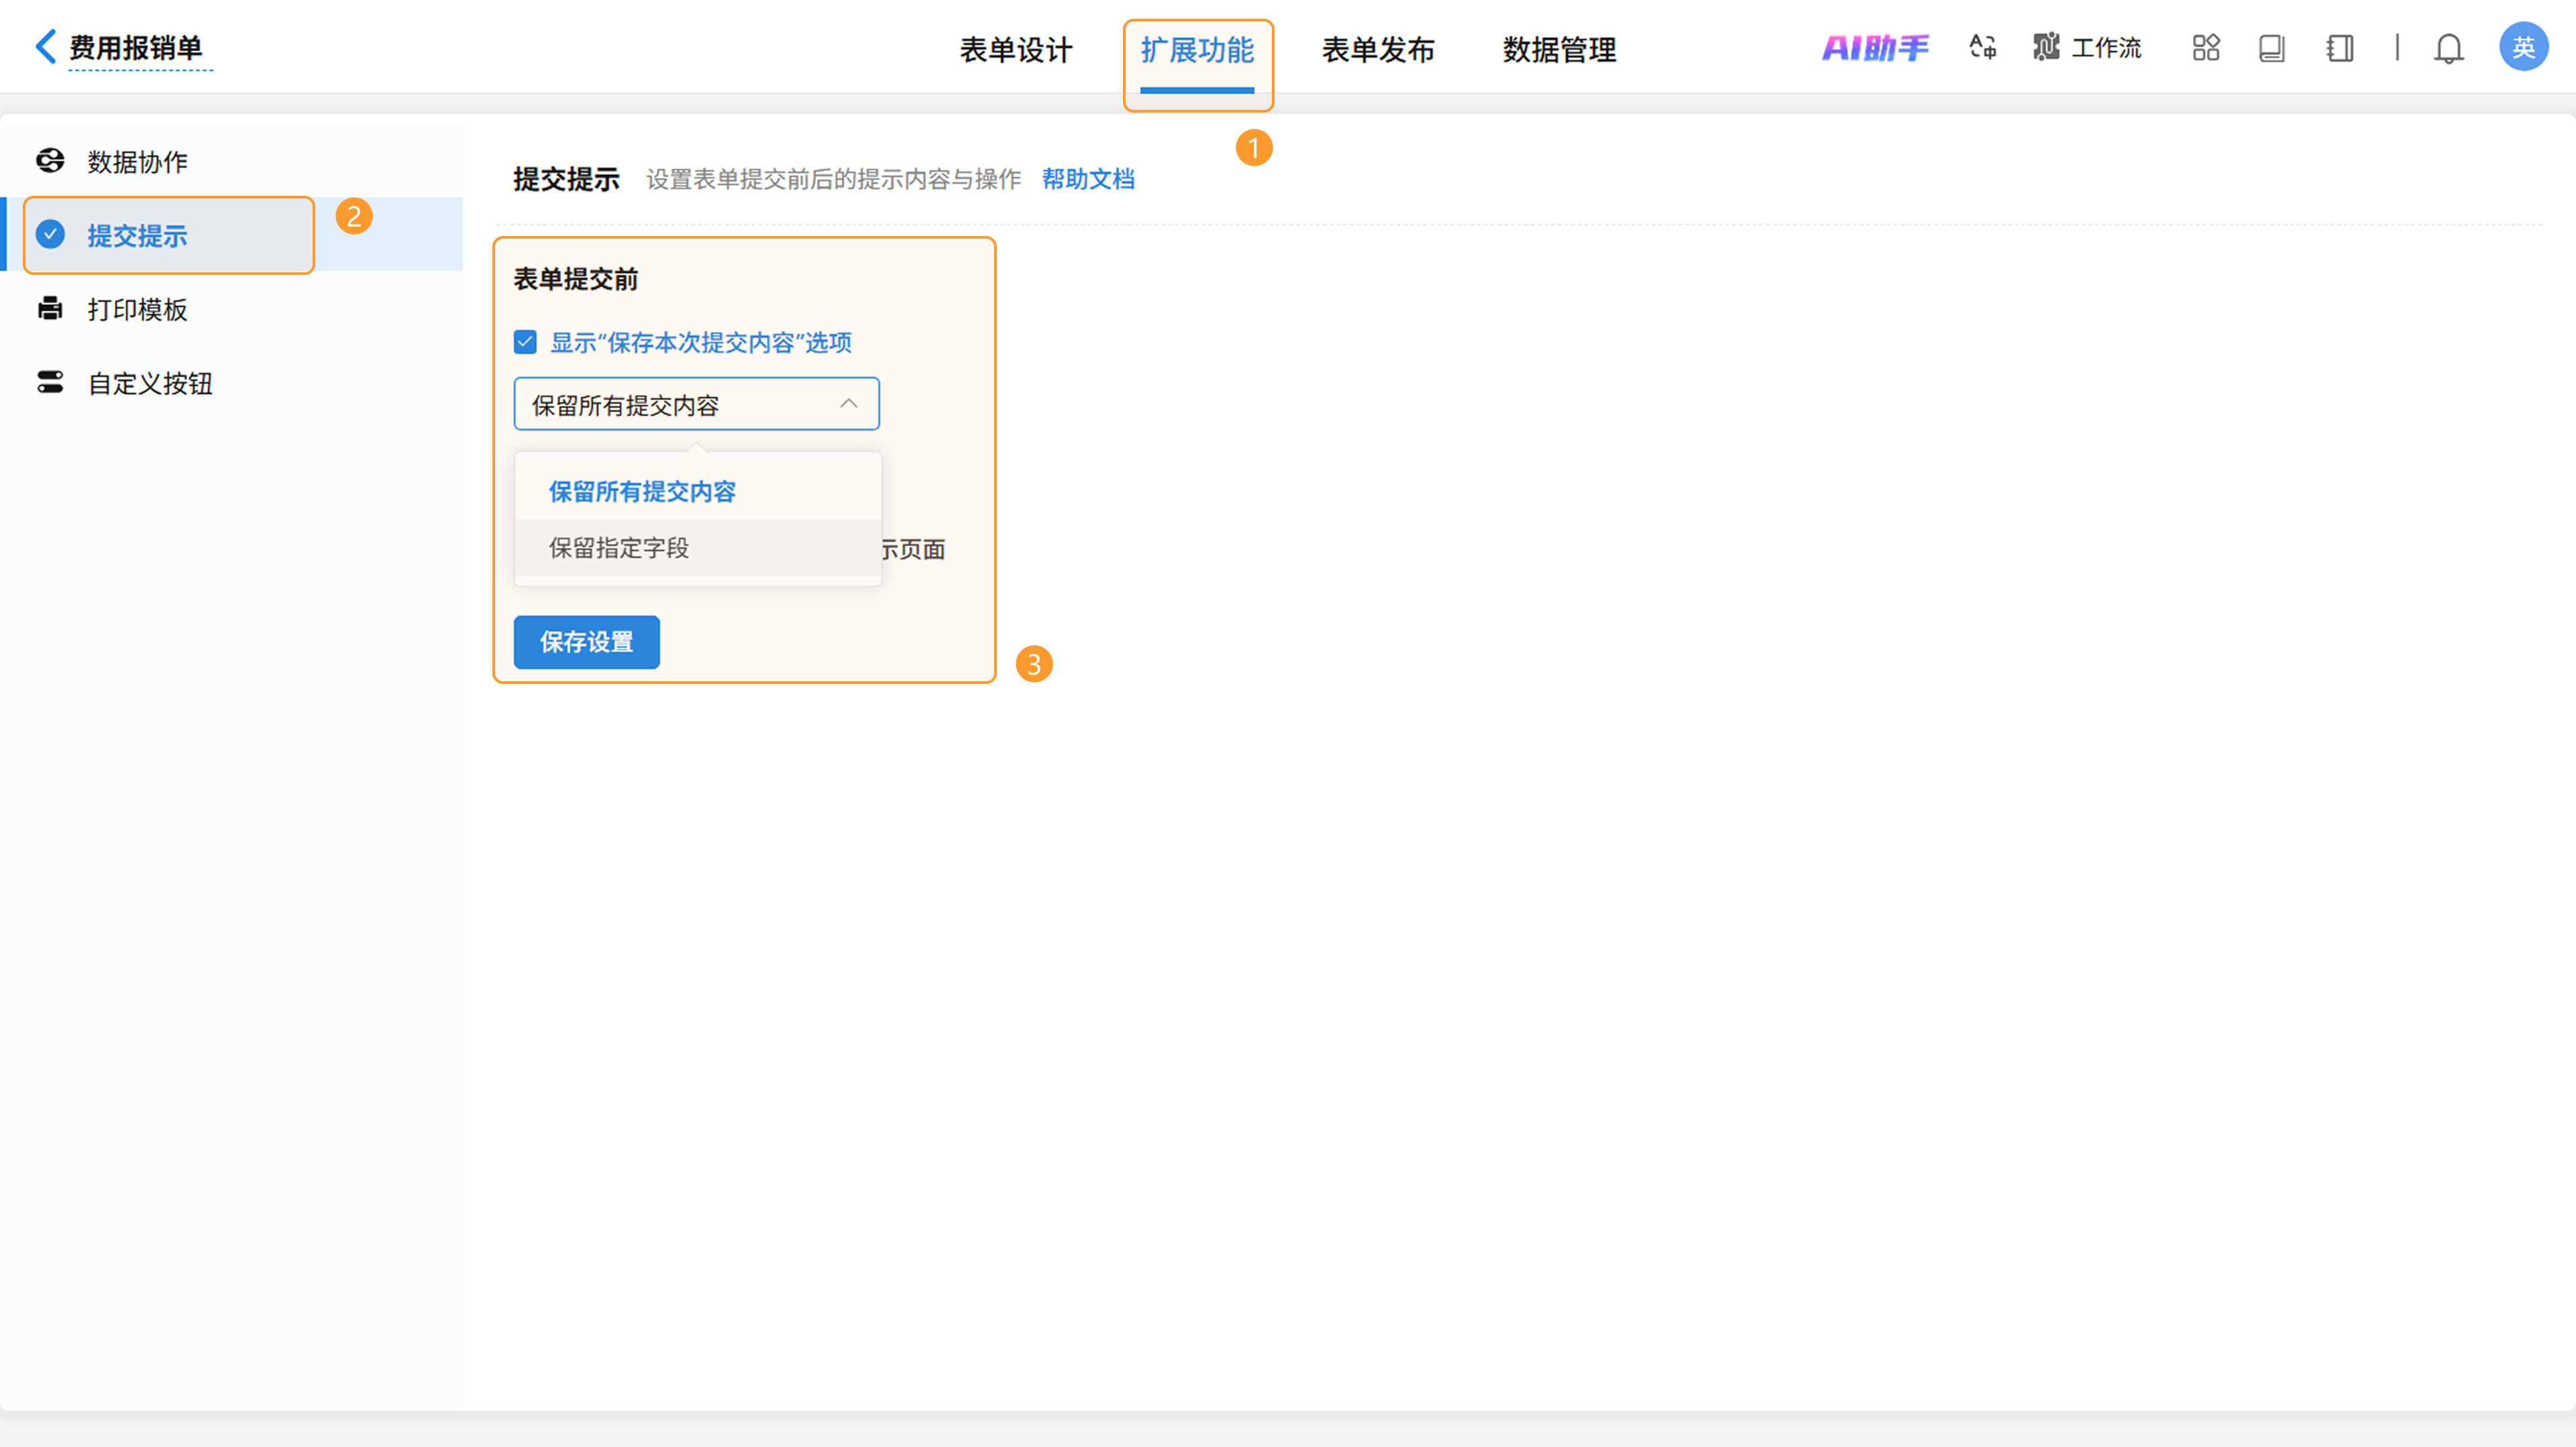The height and width of the screenshot is (1447, 2576).
Task: Switch to 表单设计 tab
Action: coord(1015,49)
